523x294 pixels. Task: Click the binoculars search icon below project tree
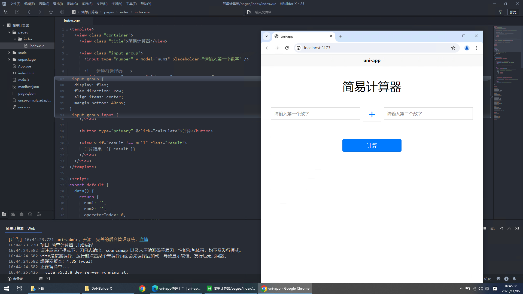click(x=13, y=214)
